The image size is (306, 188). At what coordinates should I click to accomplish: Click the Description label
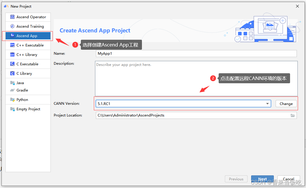tap(64, 64)
